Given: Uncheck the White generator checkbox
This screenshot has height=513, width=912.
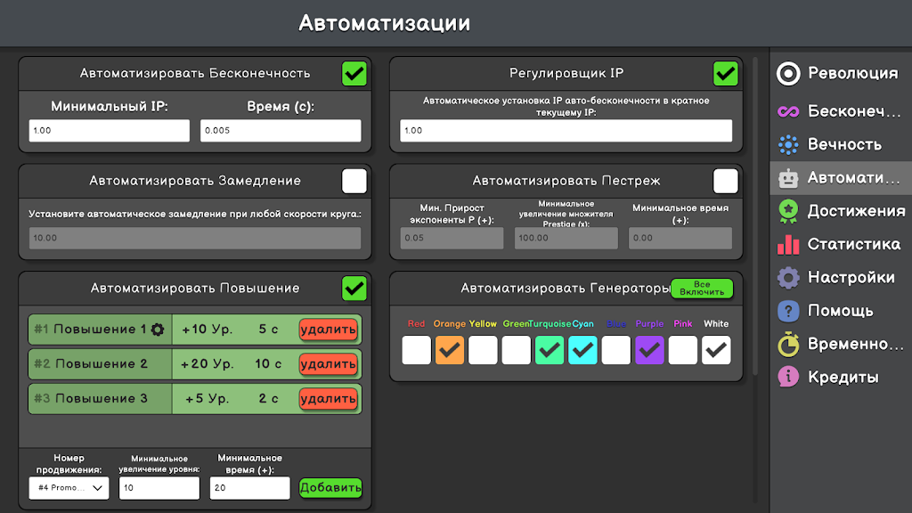Looking at the screenshot, I should [716, 350].
